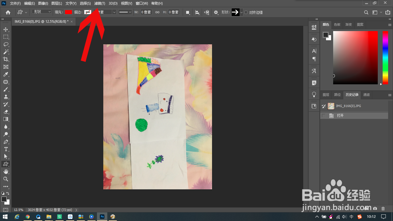Select the Path Selection tool
This screenshot has height=221, width=393.
pos(6,157)
